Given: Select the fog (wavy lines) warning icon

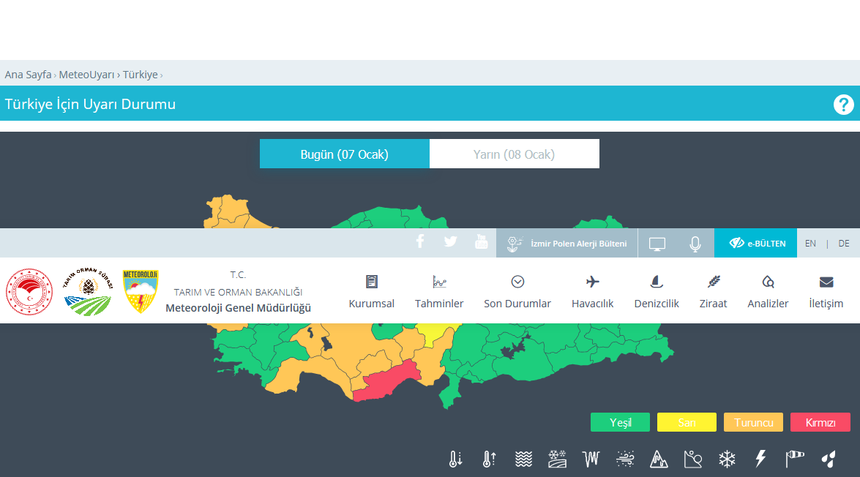Looking at the screenshot, I should point(524,459).
